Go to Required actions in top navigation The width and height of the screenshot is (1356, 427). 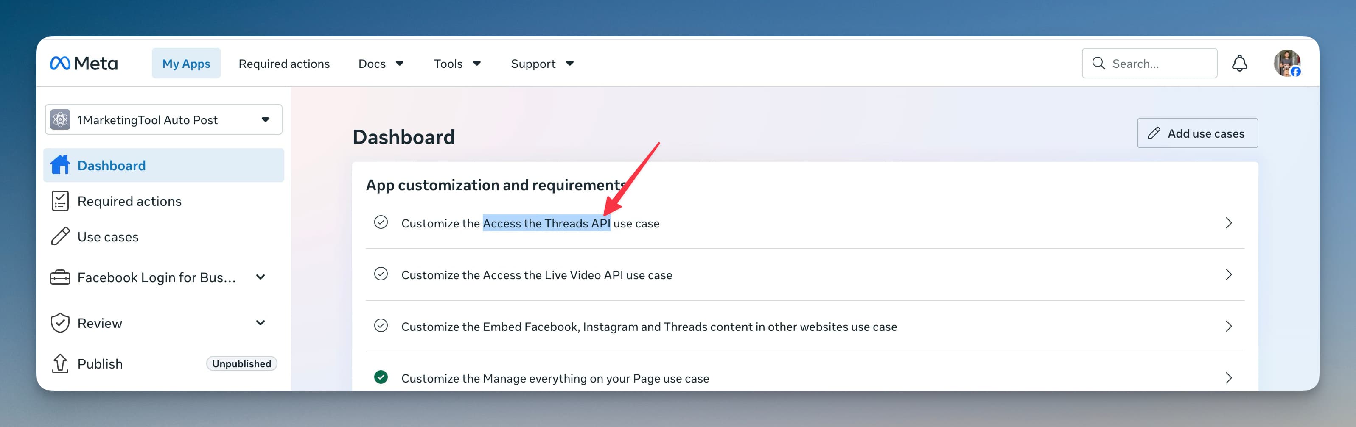(284, 64)
